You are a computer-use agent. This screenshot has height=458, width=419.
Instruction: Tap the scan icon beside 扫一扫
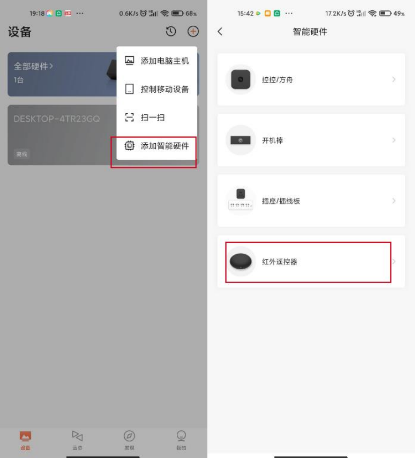pos(129,117)
